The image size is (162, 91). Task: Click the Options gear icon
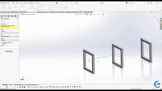pyautogui.click(x=77, y=3)
